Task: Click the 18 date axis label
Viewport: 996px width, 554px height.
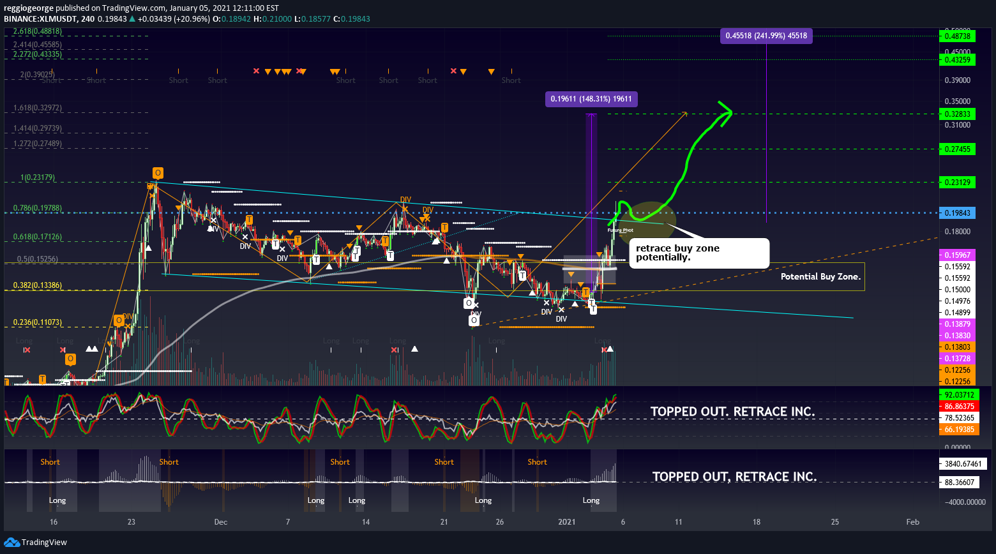Action: (757, 522)
